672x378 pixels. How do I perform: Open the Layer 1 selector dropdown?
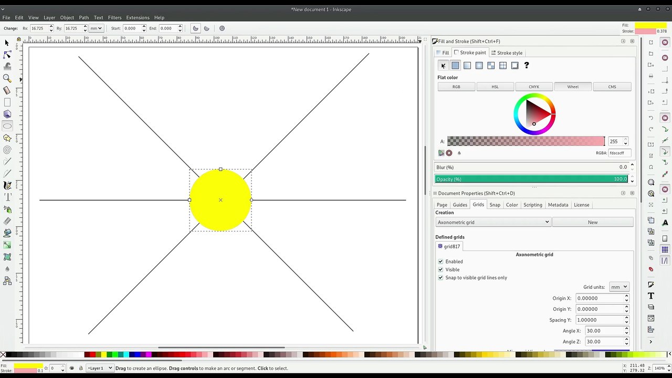[x=100, y=368]
